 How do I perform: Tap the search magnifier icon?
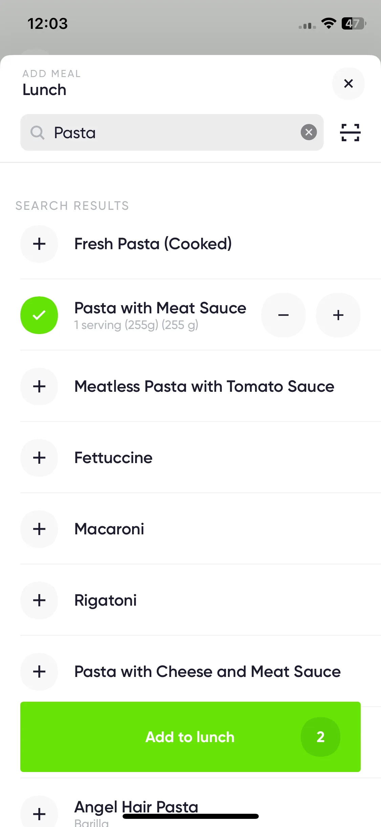tap(37, 132)
